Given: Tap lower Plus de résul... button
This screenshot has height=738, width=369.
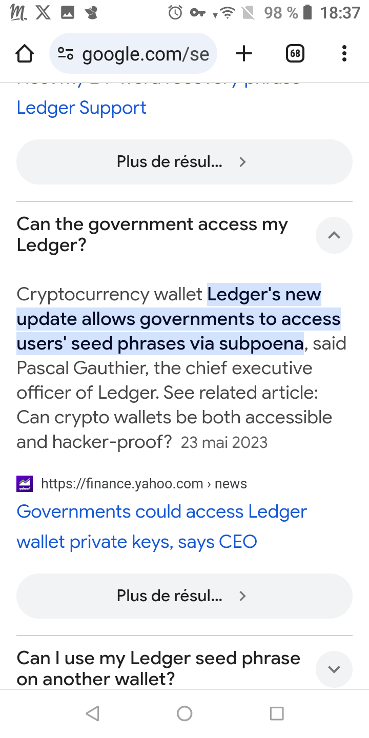Looking at the screenshot, I should [184, 596].
